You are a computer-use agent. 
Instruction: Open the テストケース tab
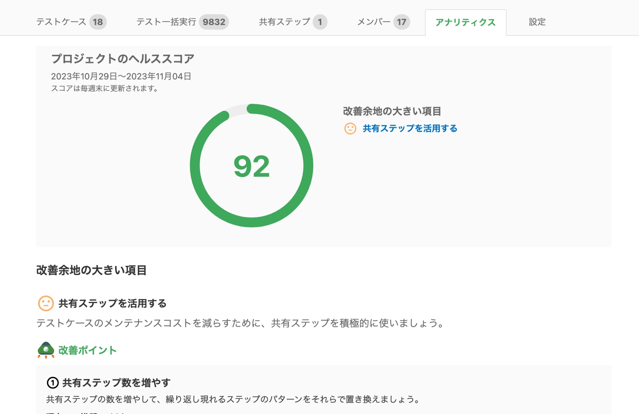coord(61,22)
